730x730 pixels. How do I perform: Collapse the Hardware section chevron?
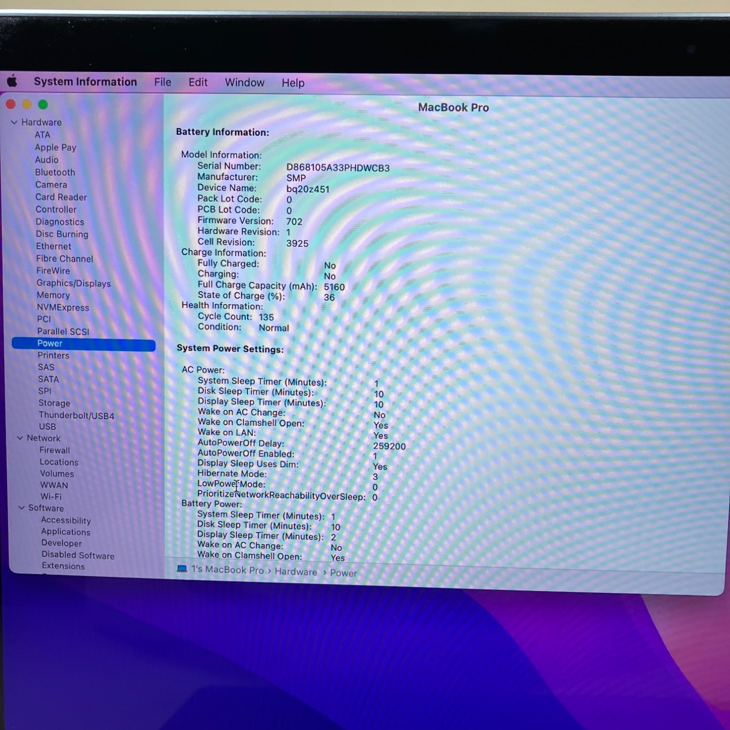[x=15, y=122]
